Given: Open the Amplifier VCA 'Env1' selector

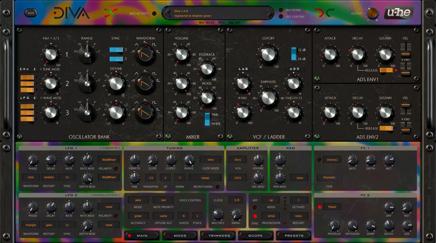Looking at the screenshot, I should point(238,160).
